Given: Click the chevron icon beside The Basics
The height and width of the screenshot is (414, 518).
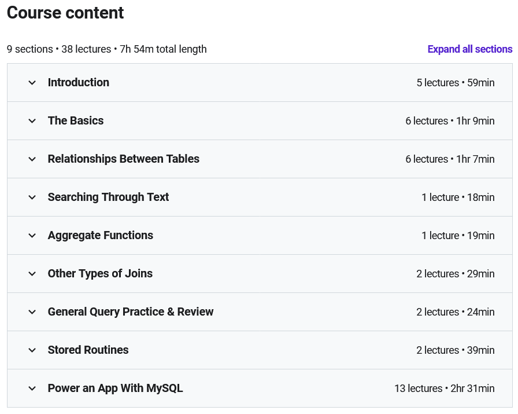Looking at the screenshot, I should pyautogui.click(x=32, y=121).
